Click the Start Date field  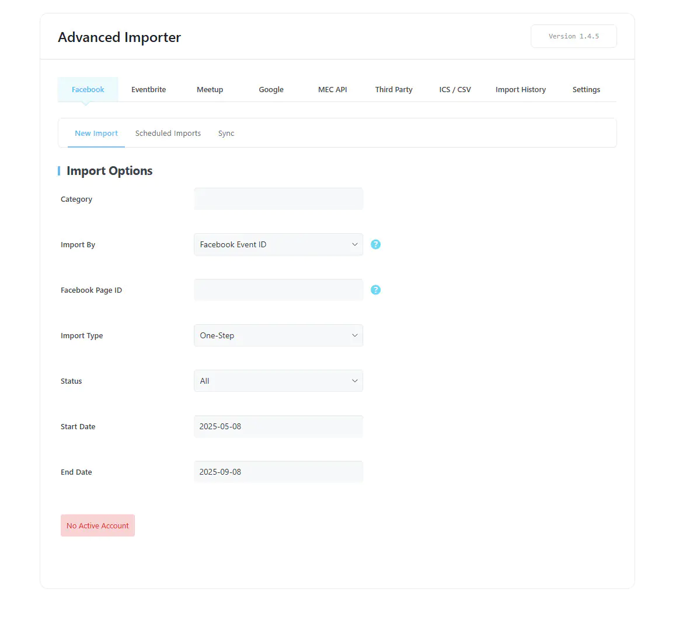(278, 426)
